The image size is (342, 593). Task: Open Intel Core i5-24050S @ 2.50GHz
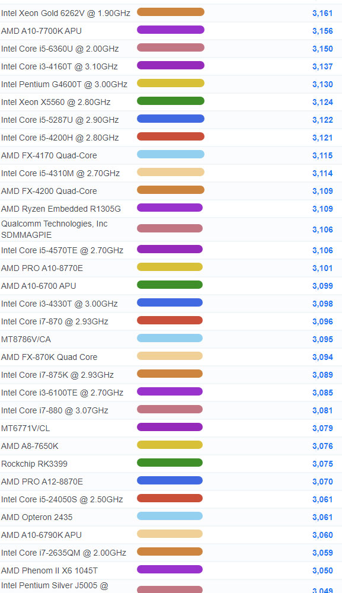(62, 499)
